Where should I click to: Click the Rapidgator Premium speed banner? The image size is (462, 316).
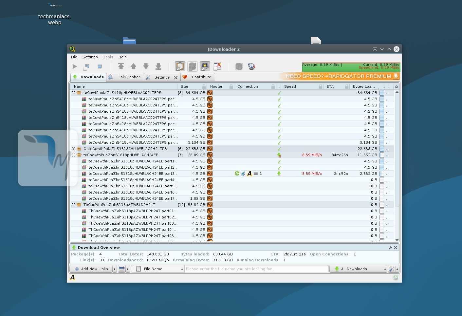click(339, 76)
